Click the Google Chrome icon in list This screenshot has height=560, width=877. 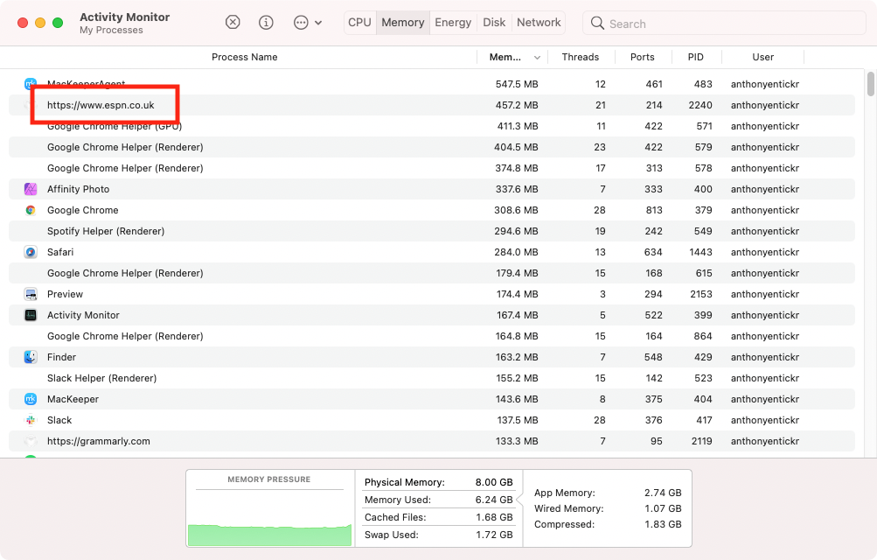coord(31,210)
